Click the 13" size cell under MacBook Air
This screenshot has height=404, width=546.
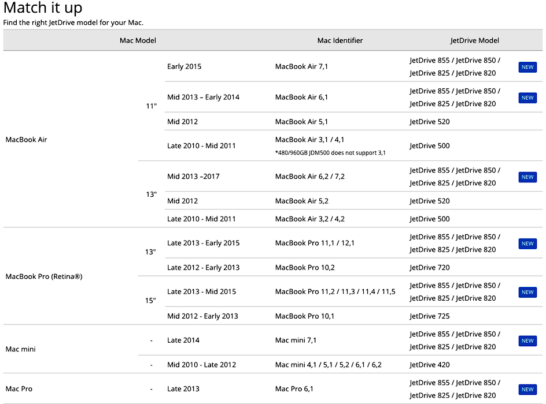click(151, 194)
